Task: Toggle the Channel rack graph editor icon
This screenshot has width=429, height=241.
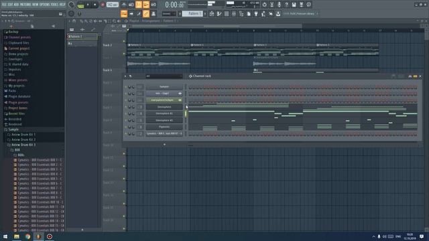Action: [410, 76]
